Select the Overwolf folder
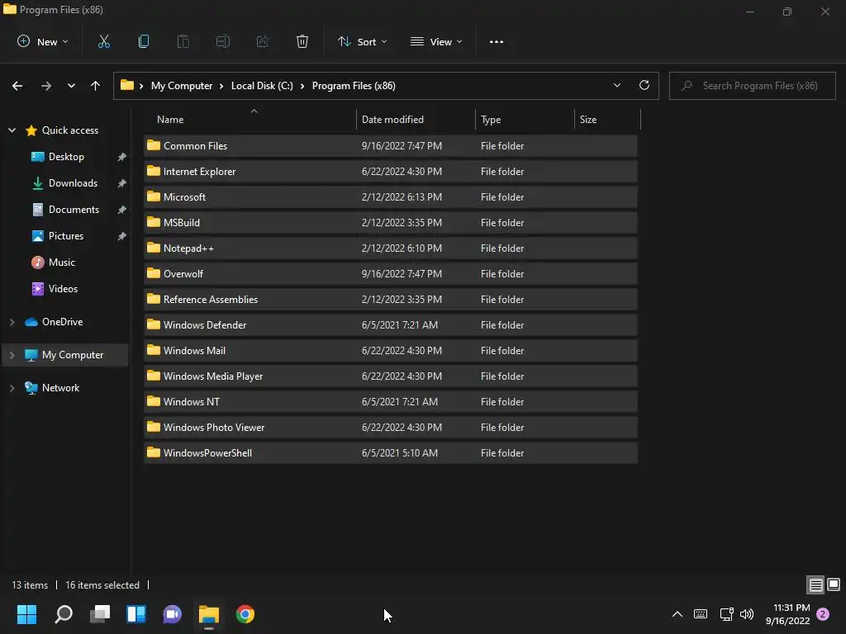Image resolution: width=846 pixels, height=634 pixels. coord(391,274)
